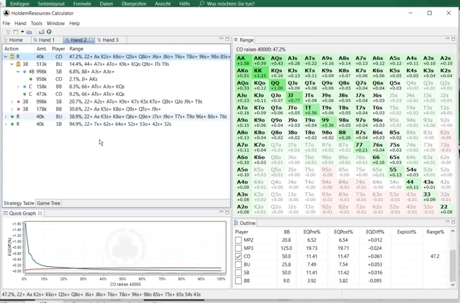
Task: Switch to the Game Tree tab
Action: pyautogui.click(x=48, y=203)
